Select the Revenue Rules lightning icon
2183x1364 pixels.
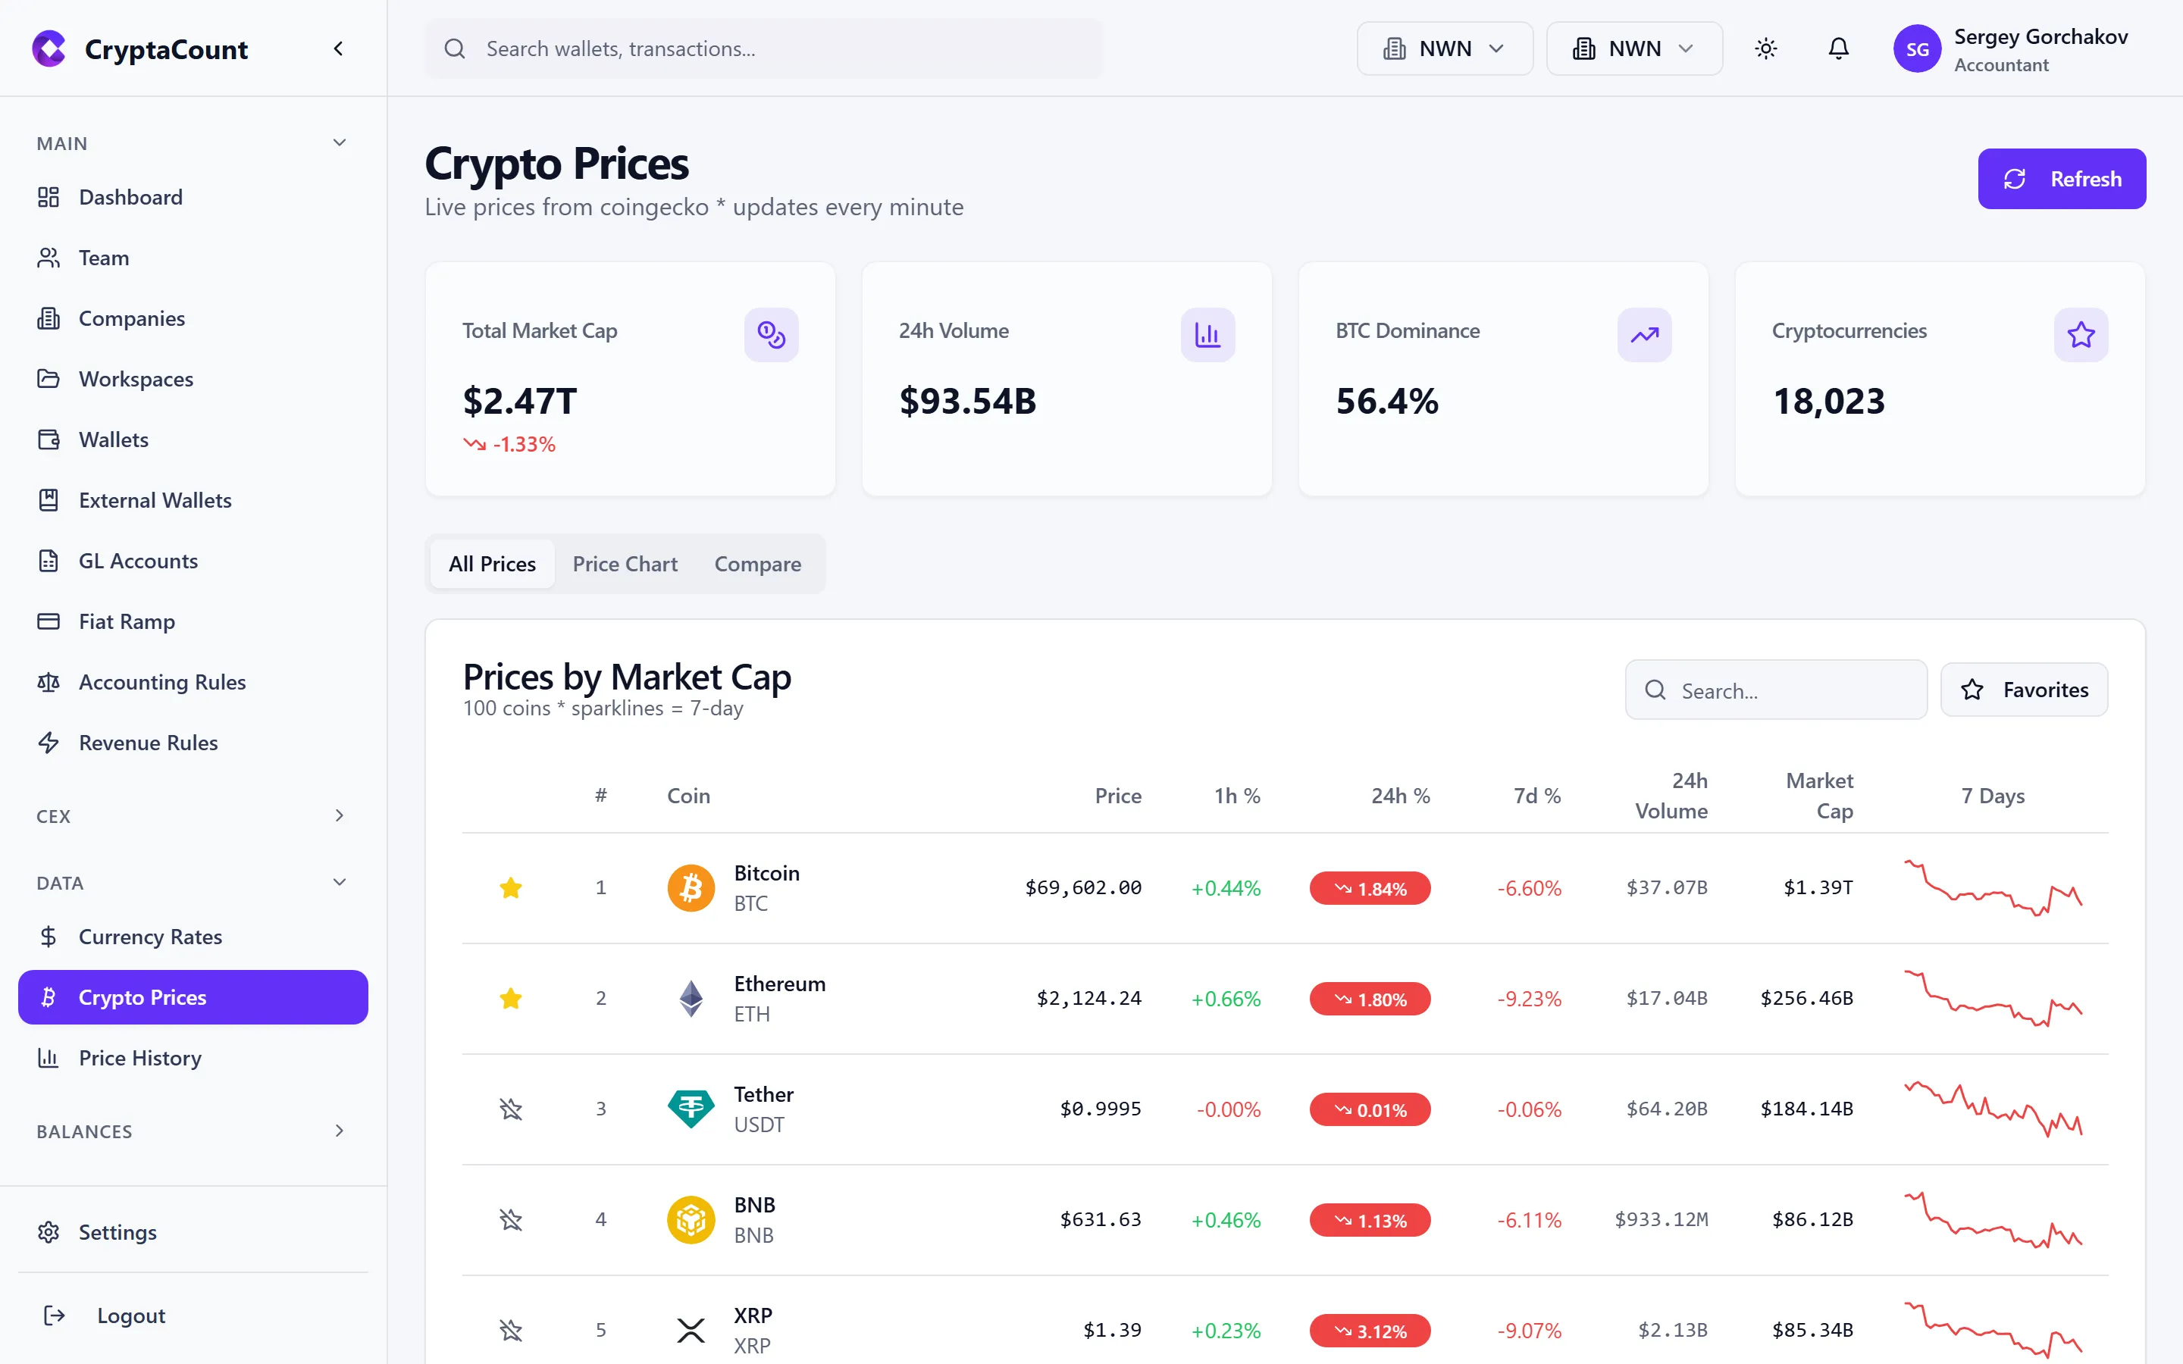coord(49,743)
